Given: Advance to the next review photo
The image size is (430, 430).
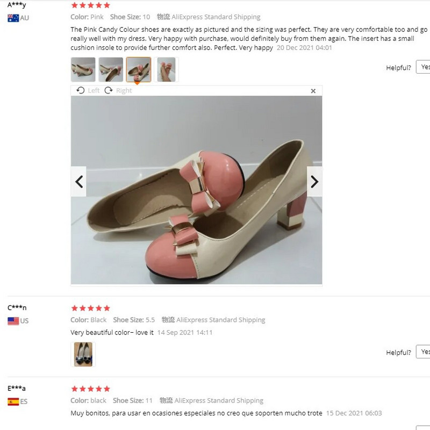Looking at the screenshot, I should 314,182.
